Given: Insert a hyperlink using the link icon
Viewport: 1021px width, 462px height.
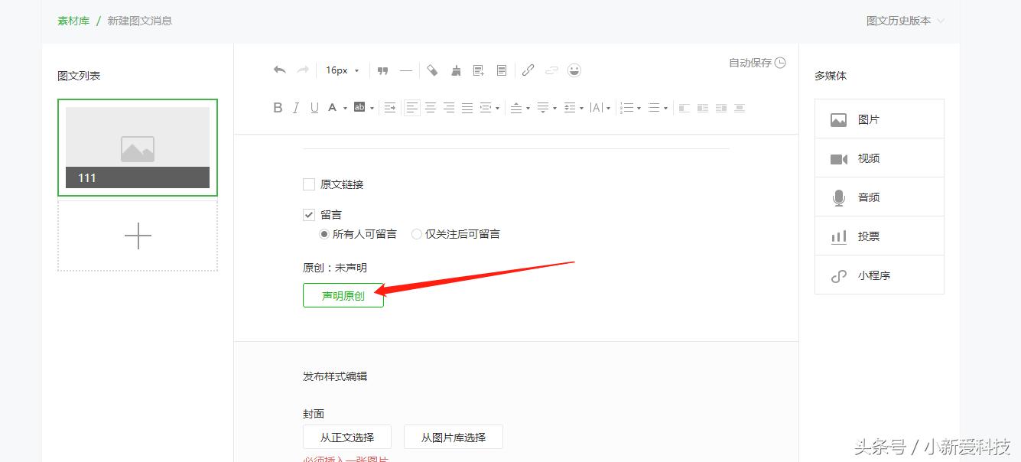Looking at the screenshot, I should click(x=528, y=70).
